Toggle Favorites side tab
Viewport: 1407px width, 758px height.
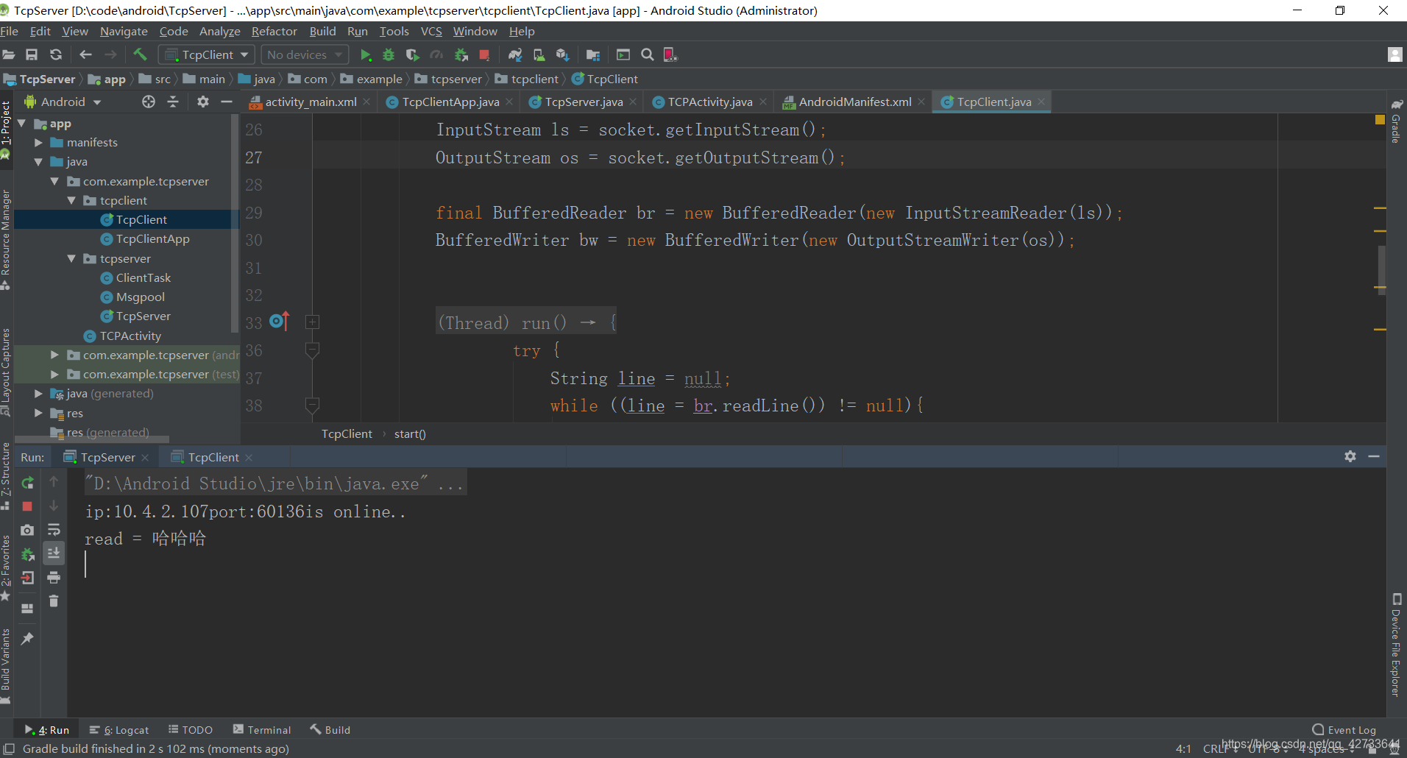click(6, 567)
